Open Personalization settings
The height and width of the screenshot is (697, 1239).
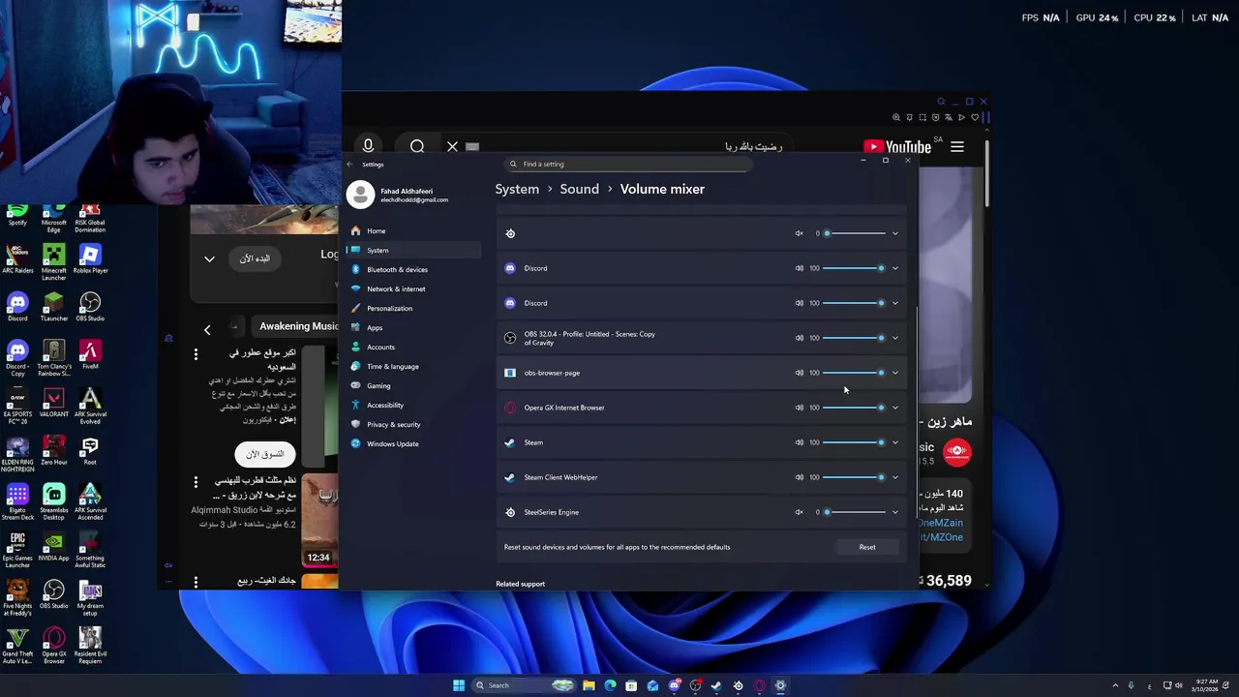pyautogui.click(x=413, y=308)
